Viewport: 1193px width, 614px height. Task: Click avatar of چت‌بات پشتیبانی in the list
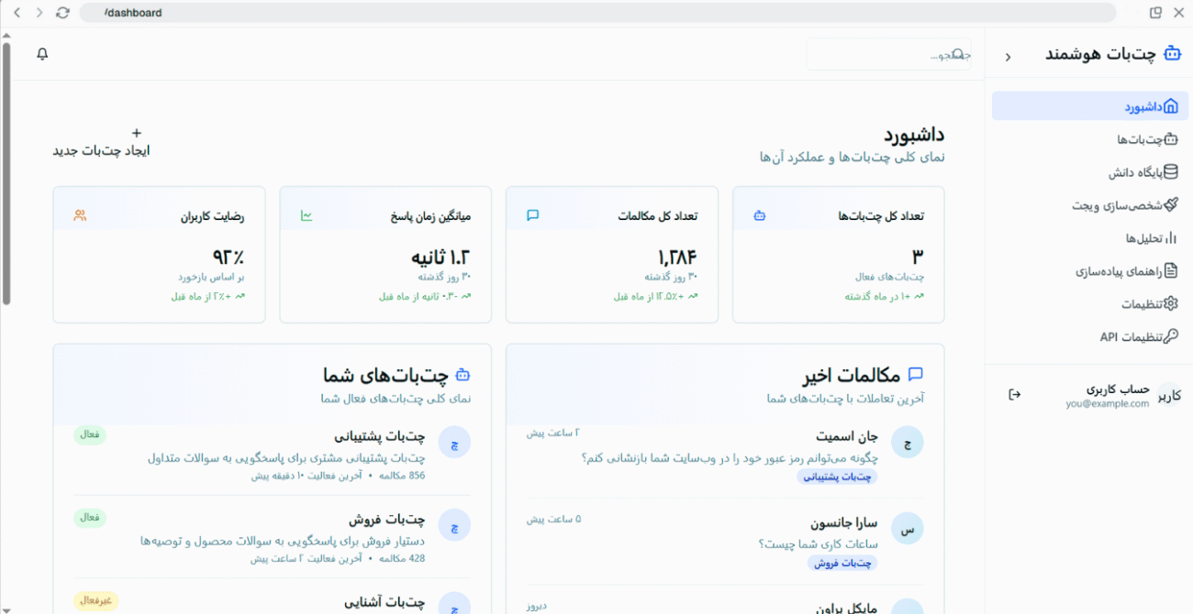454,443
